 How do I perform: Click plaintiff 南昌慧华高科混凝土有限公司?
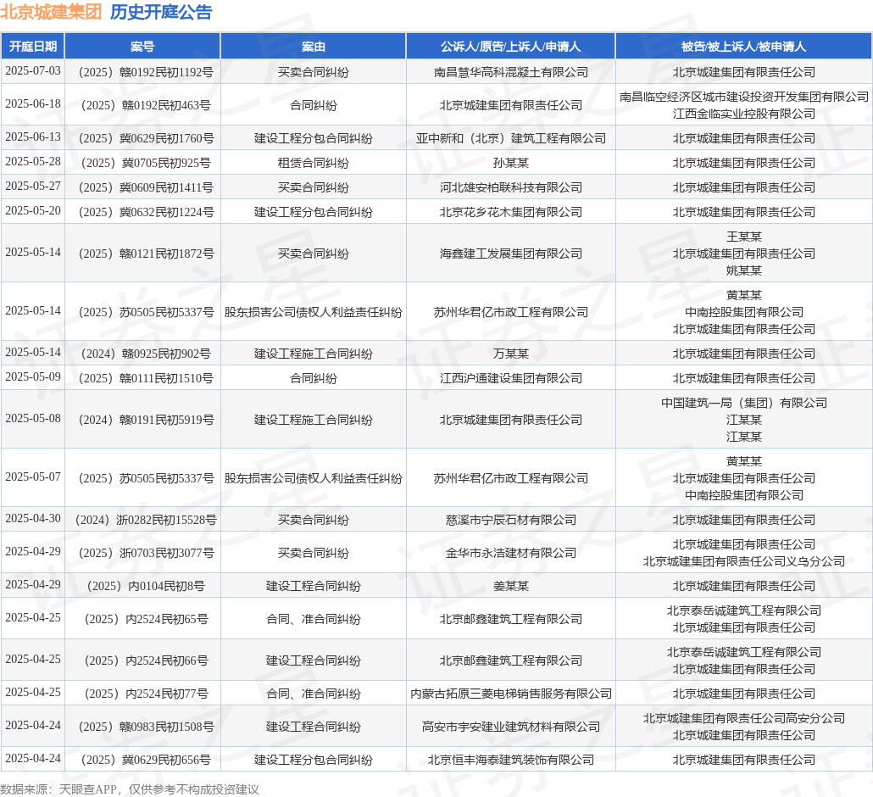click(x=510, y=72)
